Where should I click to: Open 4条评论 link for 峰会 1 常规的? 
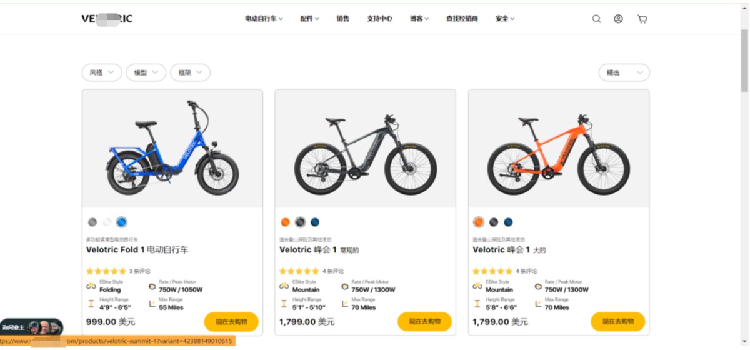point(333,271)
